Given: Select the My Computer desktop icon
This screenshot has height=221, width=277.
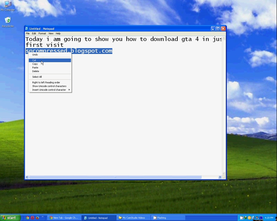Looking at the screenshot, I should pyautogui.click(x=8, y=6).
